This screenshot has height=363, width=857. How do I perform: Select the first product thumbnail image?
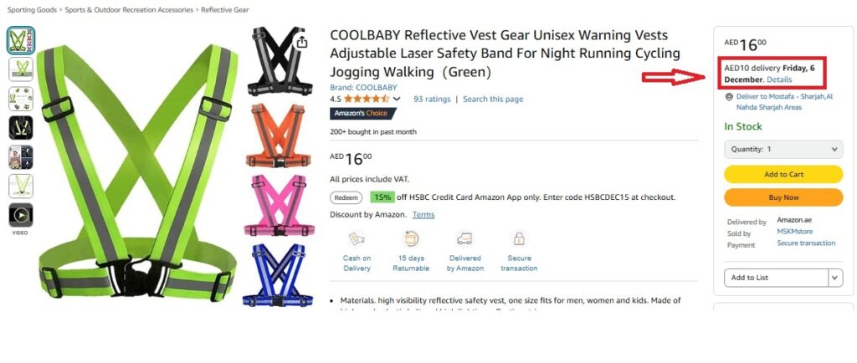(21, 40)
